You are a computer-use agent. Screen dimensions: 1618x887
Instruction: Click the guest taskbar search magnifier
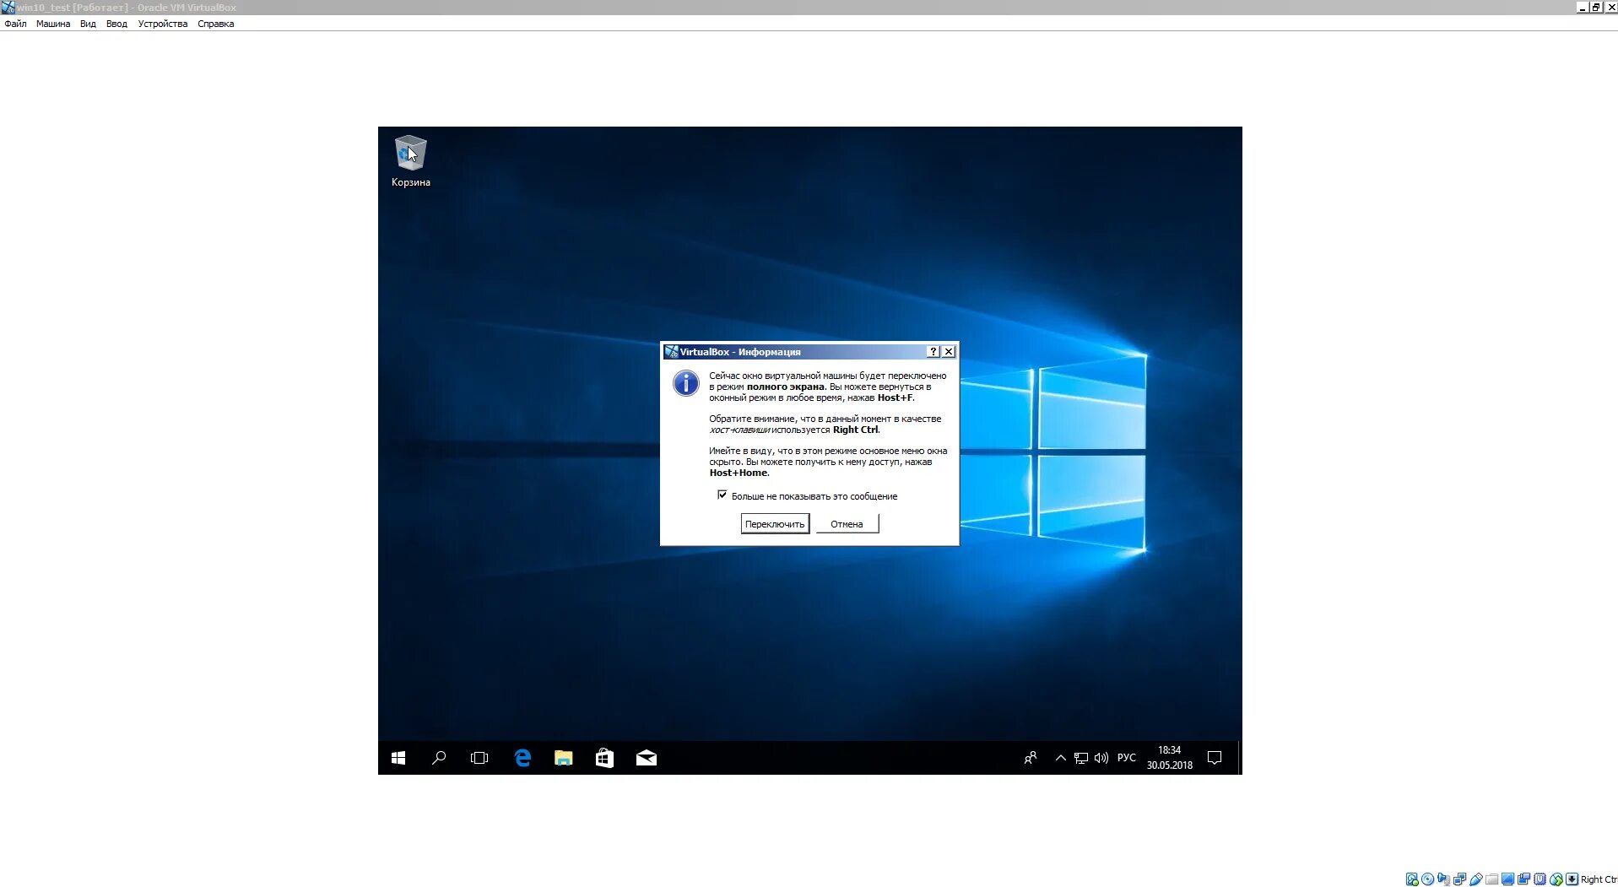[439, 758]
